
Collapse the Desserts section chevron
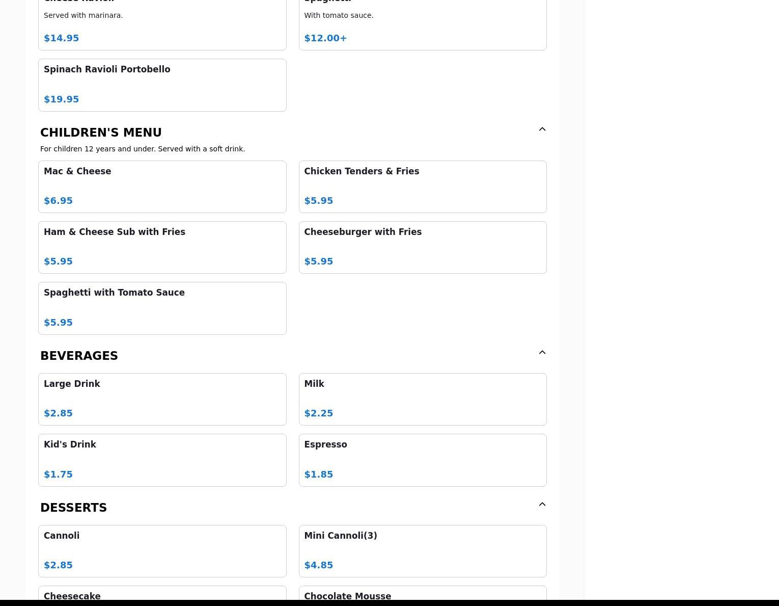pyautogui.click(x=542, y=505)
